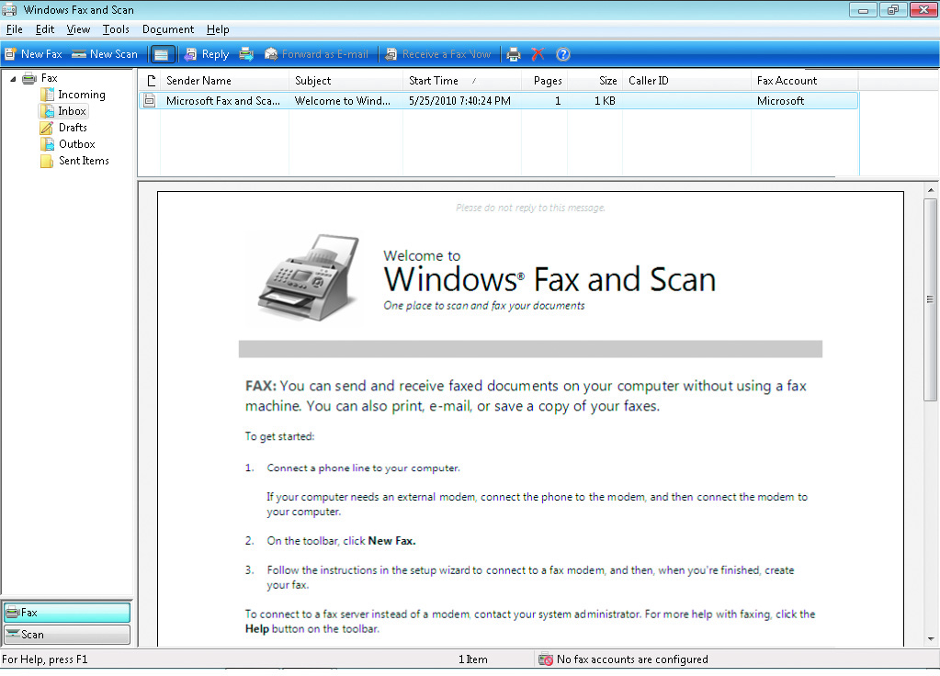The image size is (940, 676).
Task: Click the Outbox folder icon
Action: tap(48, 144)
